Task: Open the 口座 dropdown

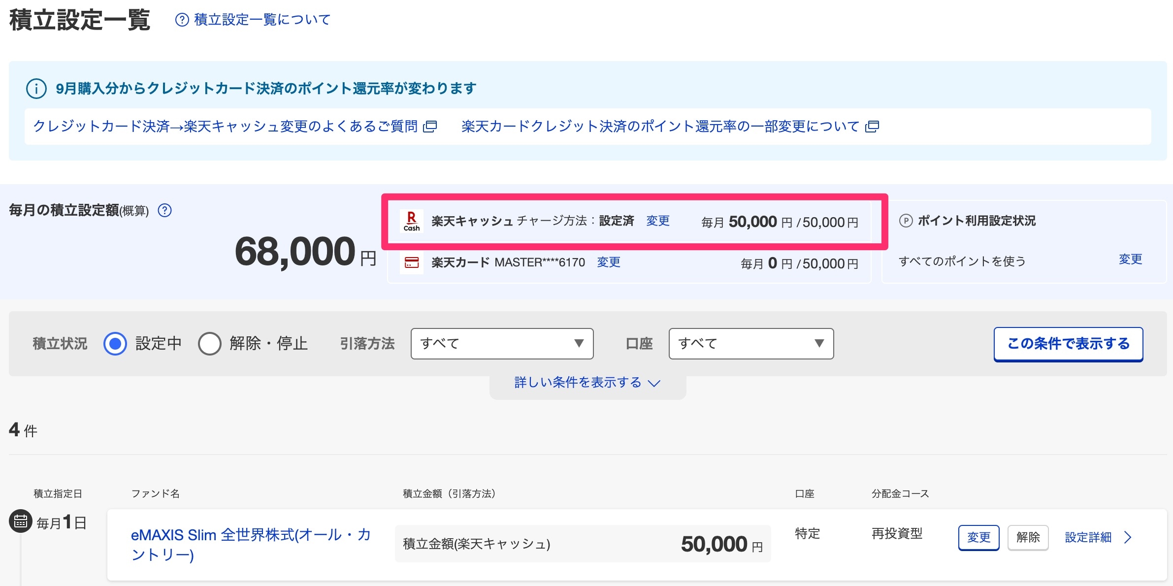Action: (x=751, y=344)
